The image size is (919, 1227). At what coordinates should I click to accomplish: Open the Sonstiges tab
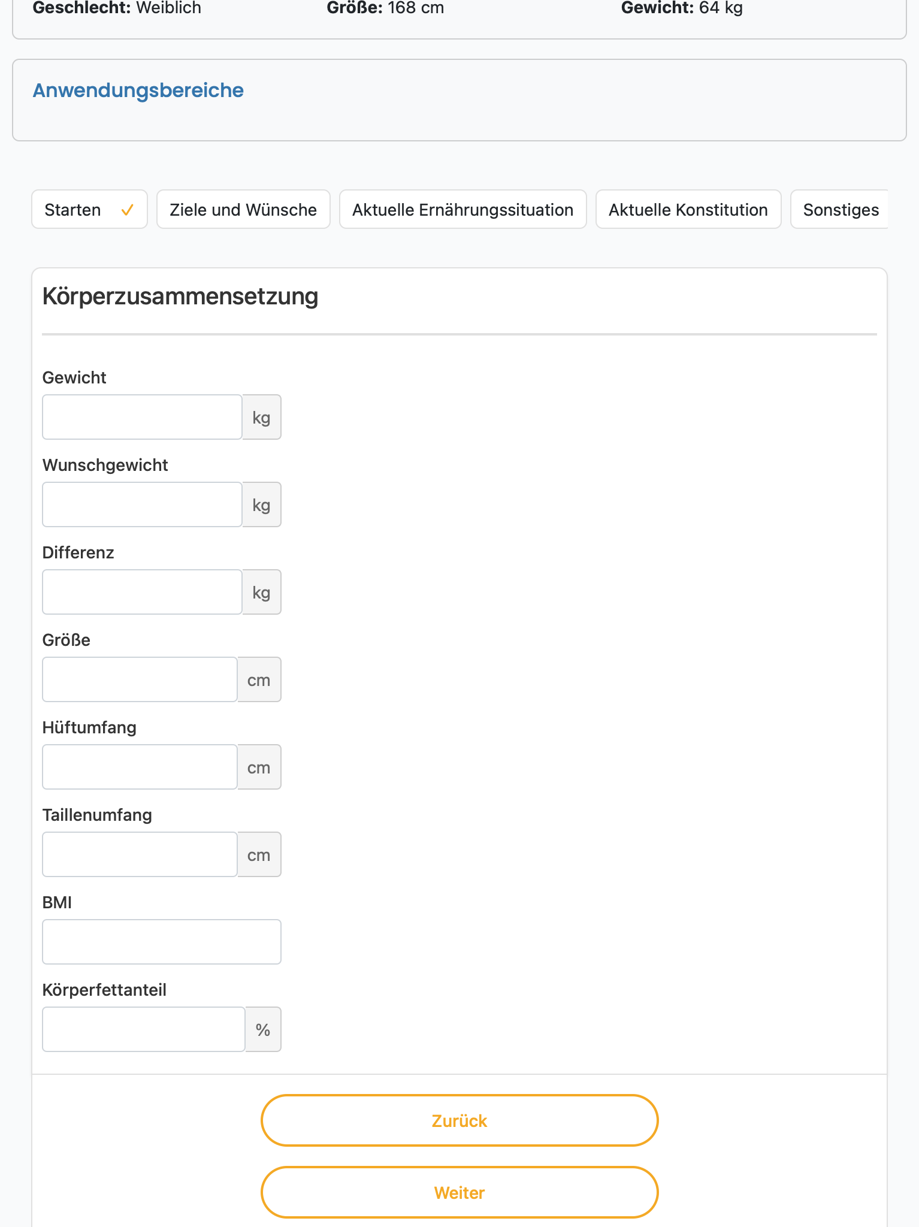[x=839, y=210]
